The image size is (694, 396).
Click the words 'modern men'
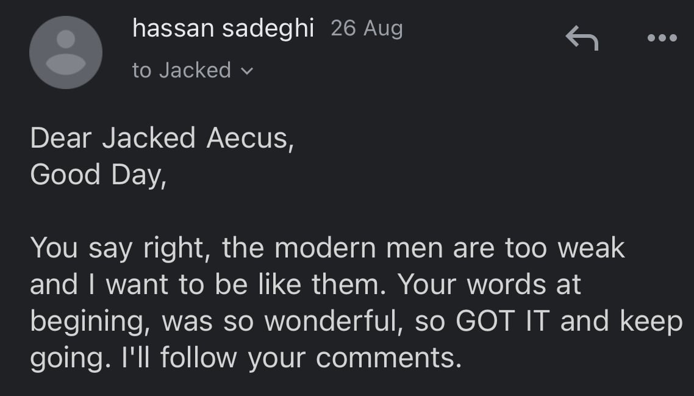pos(359,248)
